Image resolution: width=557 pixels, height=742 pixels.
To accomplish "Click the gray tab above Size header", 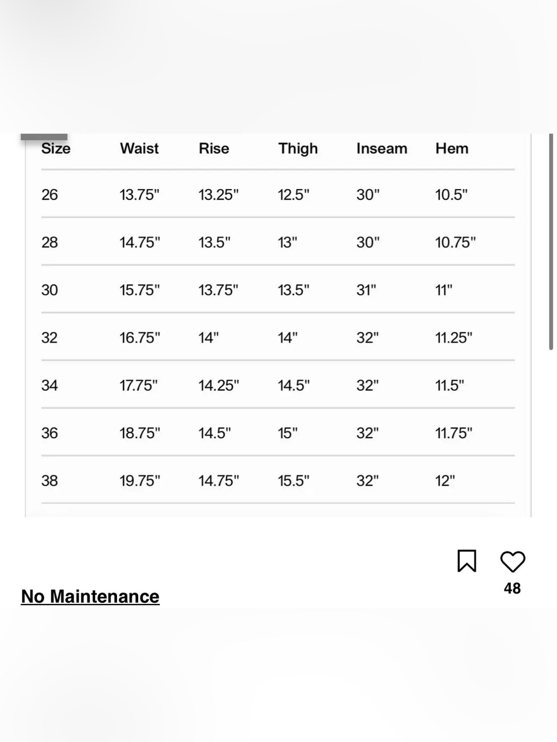I will (44, 137).
